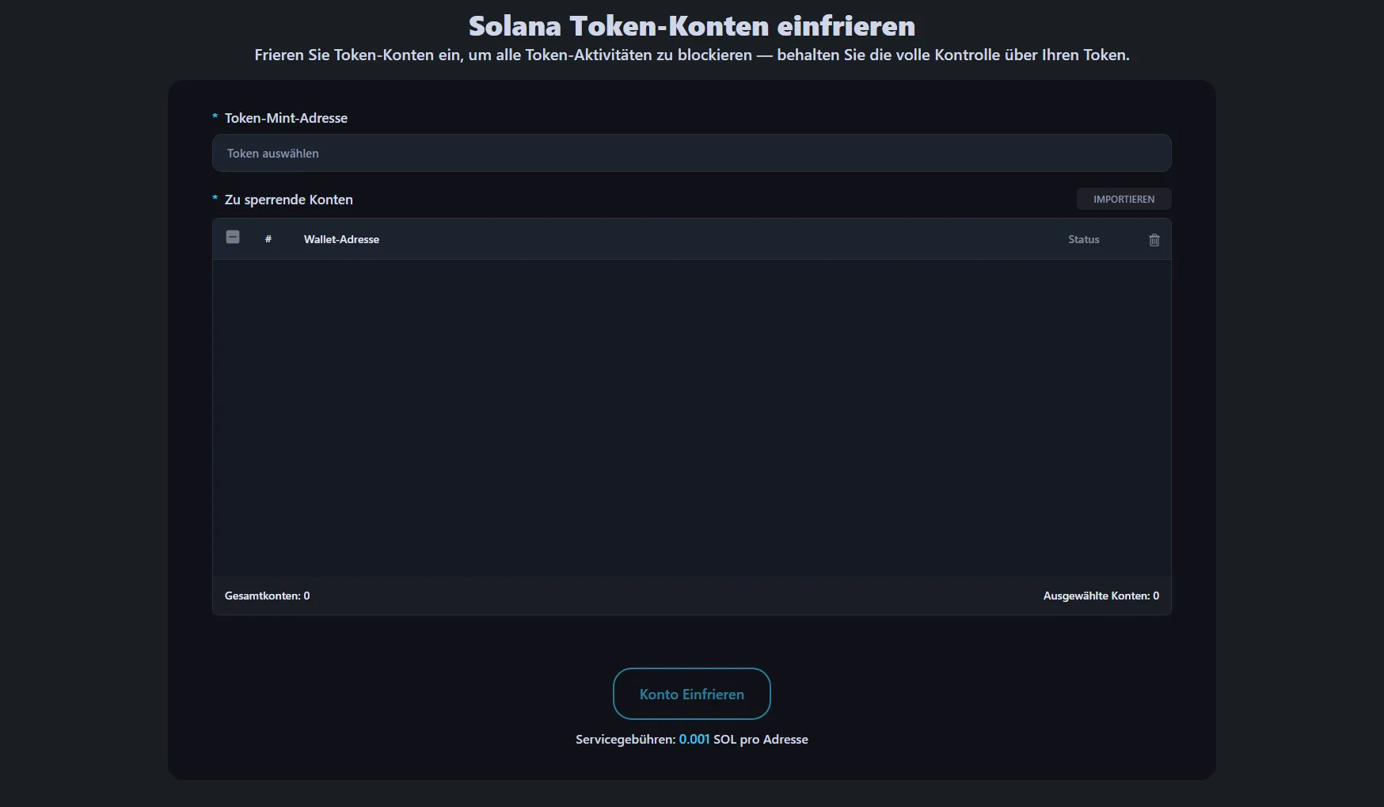Image resolution: width=1384 pixels, height=807 pixels.
Task: Click the Solana Token-Konten einfrieren heading
Action: click(691, 26)
